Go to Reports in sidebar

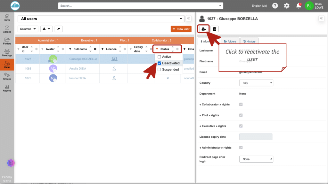[7, 88]
